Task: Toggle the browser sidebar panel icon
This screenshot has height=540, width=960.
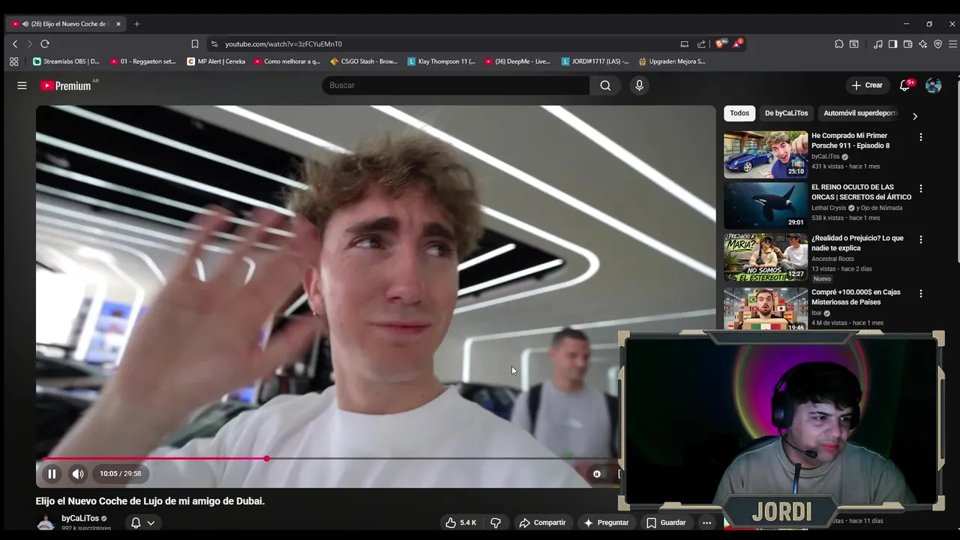Action: pyautogui.click(x=892, y=44)
